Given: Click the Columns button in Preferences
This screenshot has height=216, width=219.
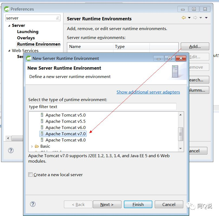Looking at the screenshot, I should point(199,90).
